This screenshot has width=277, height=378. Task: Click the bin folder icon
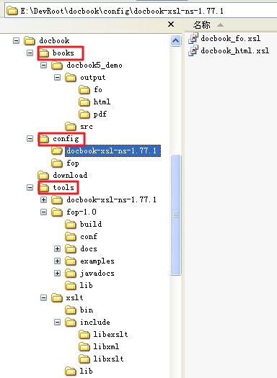71,310
